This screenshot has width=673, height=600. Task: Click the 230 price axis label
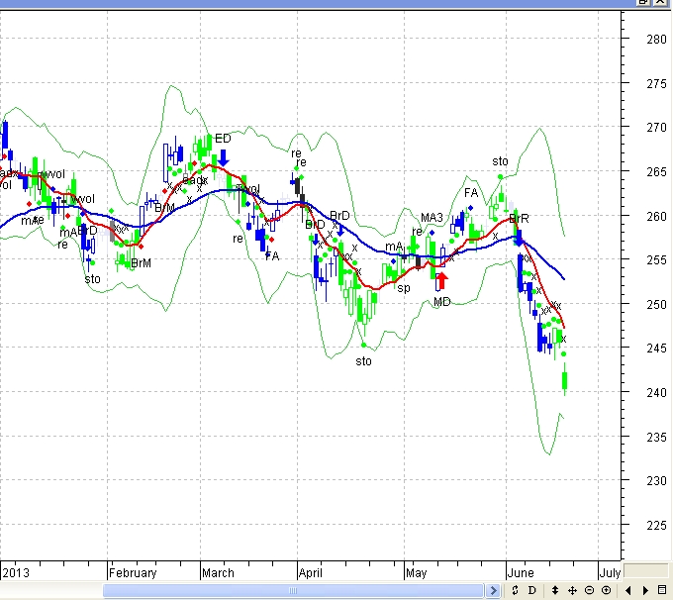coord(657,481)
